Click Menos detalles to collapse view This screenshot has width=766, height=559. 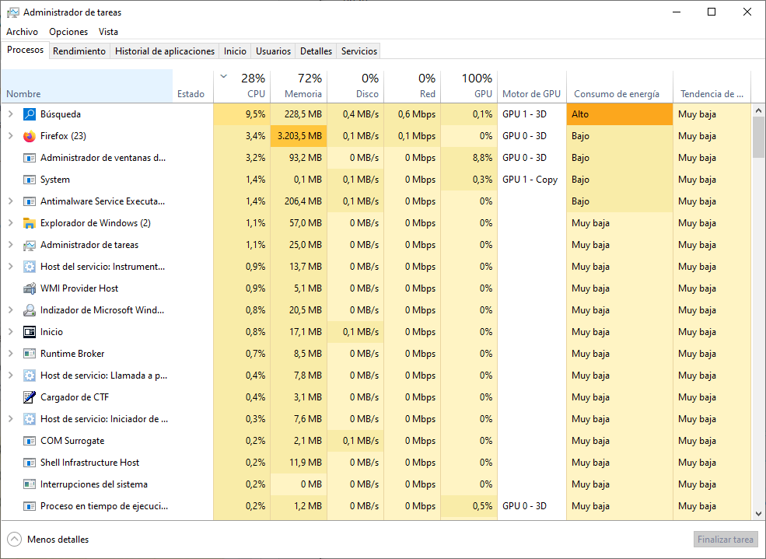coord(48,540)
